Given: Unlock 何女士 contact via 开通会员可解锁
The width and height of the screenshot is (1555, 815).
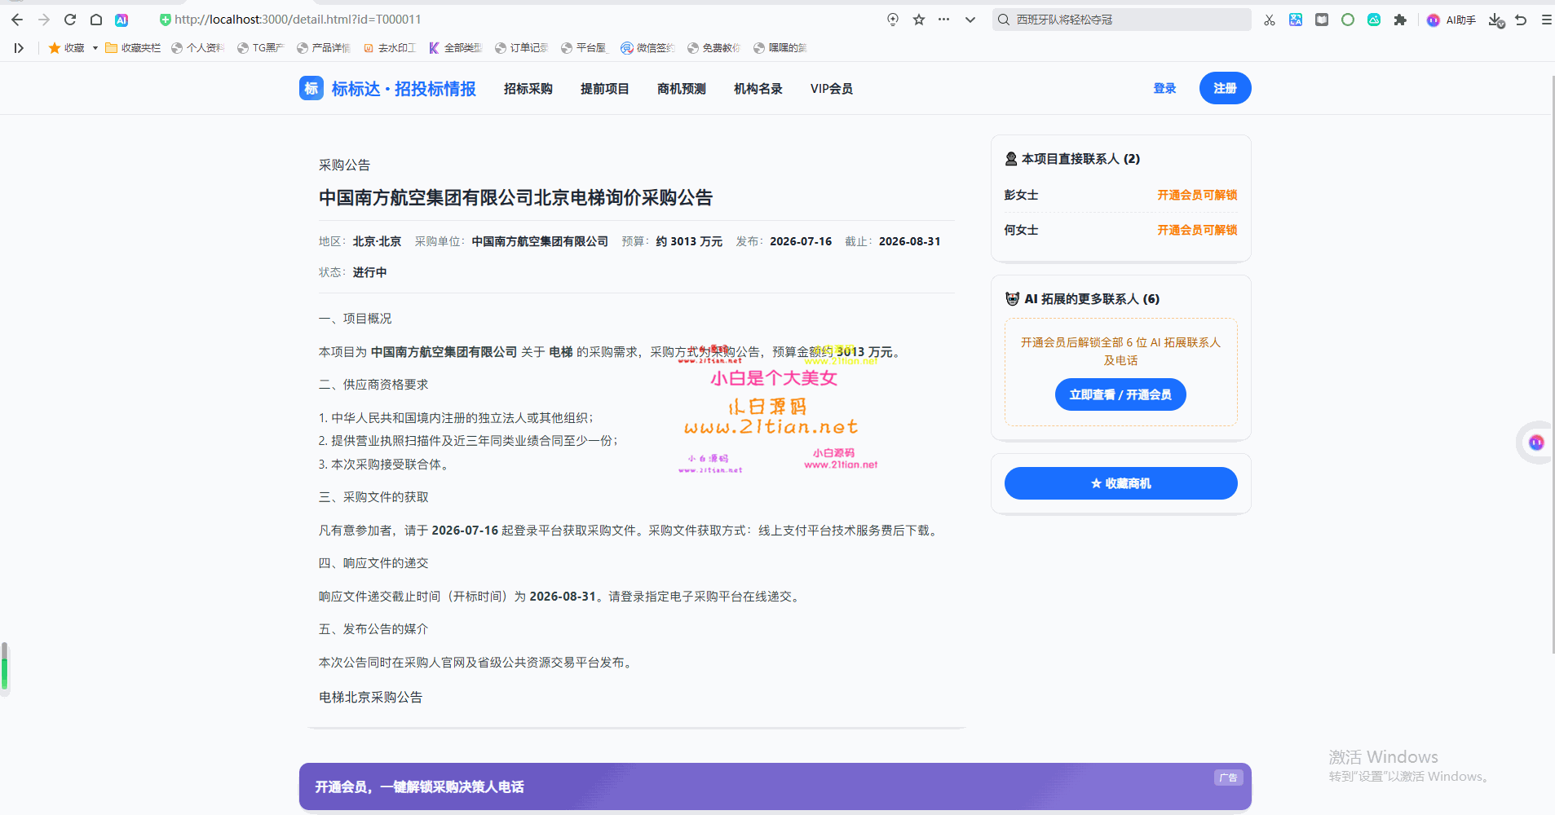Looking at the screenshot, I should point(1197,230).
